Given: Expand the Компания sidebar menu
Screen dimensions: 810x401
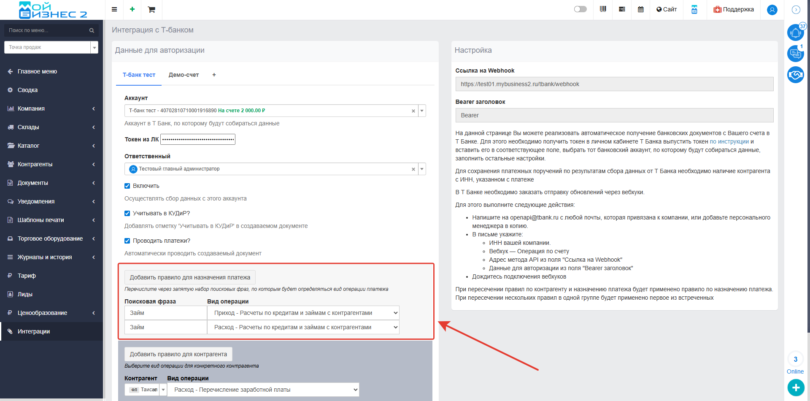Looking at the screenshot, I should pyautogui.click(x=51, y=108).
